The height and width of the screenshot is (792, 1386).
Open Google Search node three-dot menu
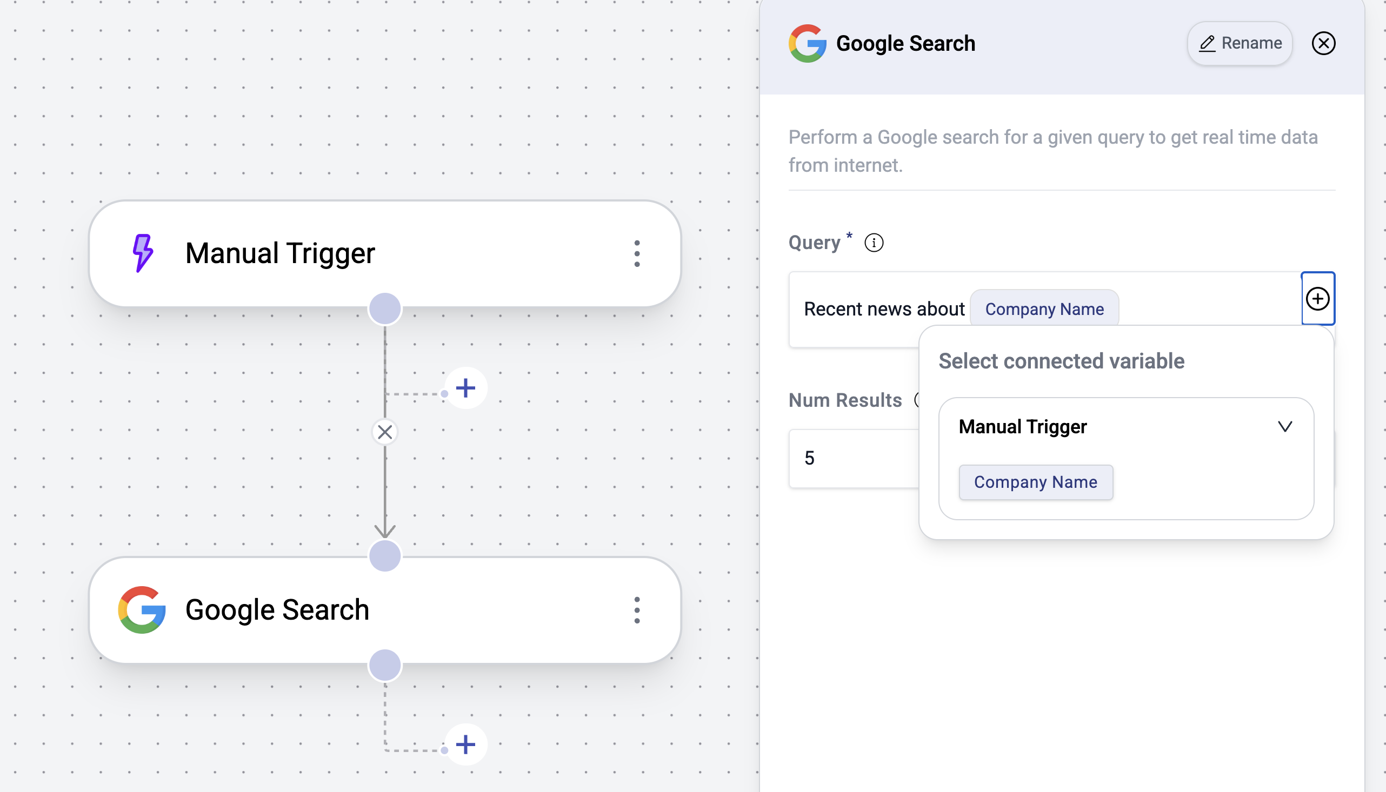tap(637, 610)
